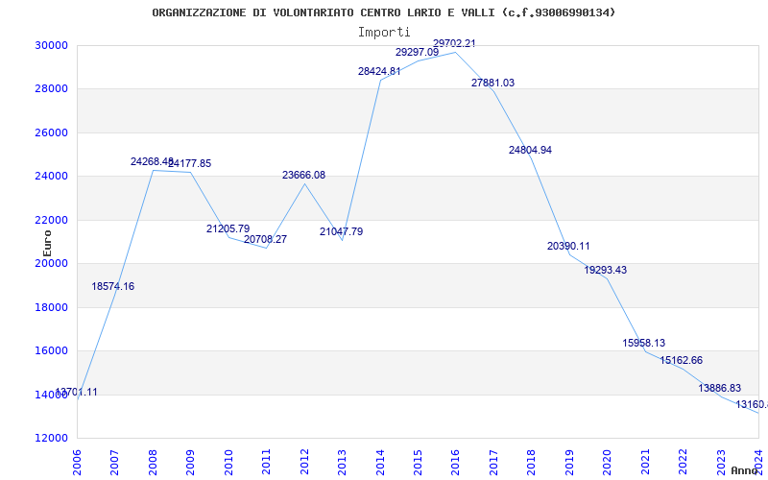The width and height of the screenshot is (768, 480).
Task: Click the data label 28424.81
Action: (379, 71)
